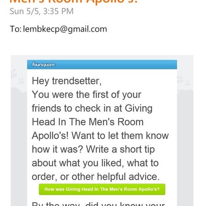Click the 'about what you liked, what to' line
This screenshot has height=206, width=206.
click(x=95, y=163)
